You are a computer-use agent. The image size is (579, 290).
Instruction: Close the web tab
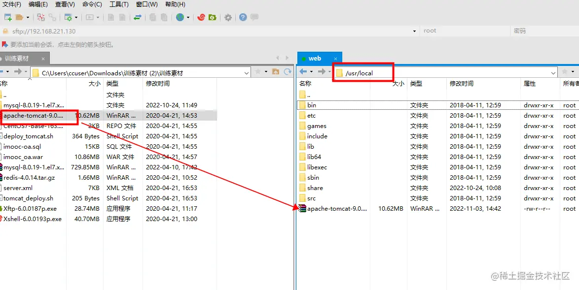[336, 59]
